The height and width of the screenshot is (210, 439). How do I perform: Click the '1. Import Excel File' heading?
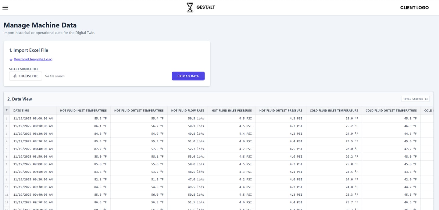tap(29, 50)
